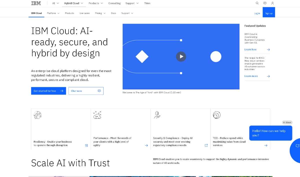Click the Scale AI with Trust heading

point(70,163)
